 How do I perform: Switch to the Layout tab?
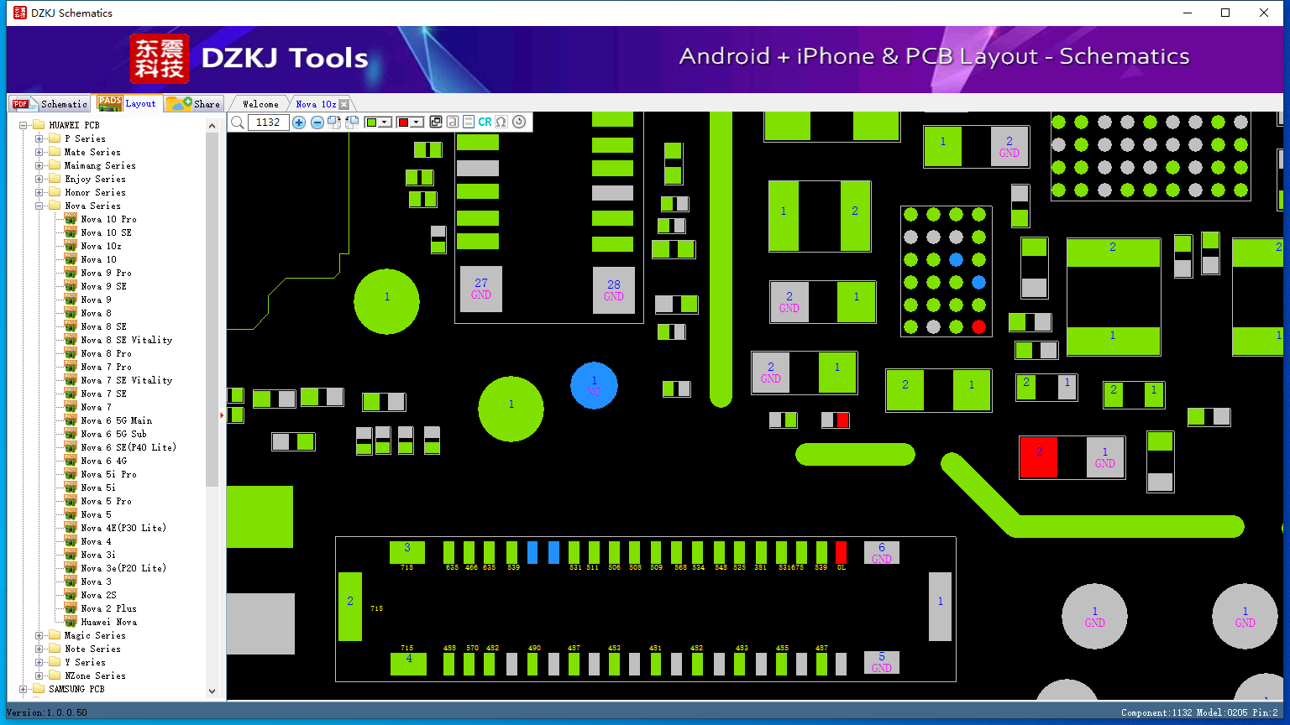(127, 103)
